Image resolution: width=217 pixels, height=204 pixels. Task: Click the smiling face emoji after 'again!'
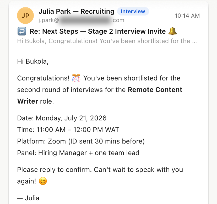click(43, 181)
